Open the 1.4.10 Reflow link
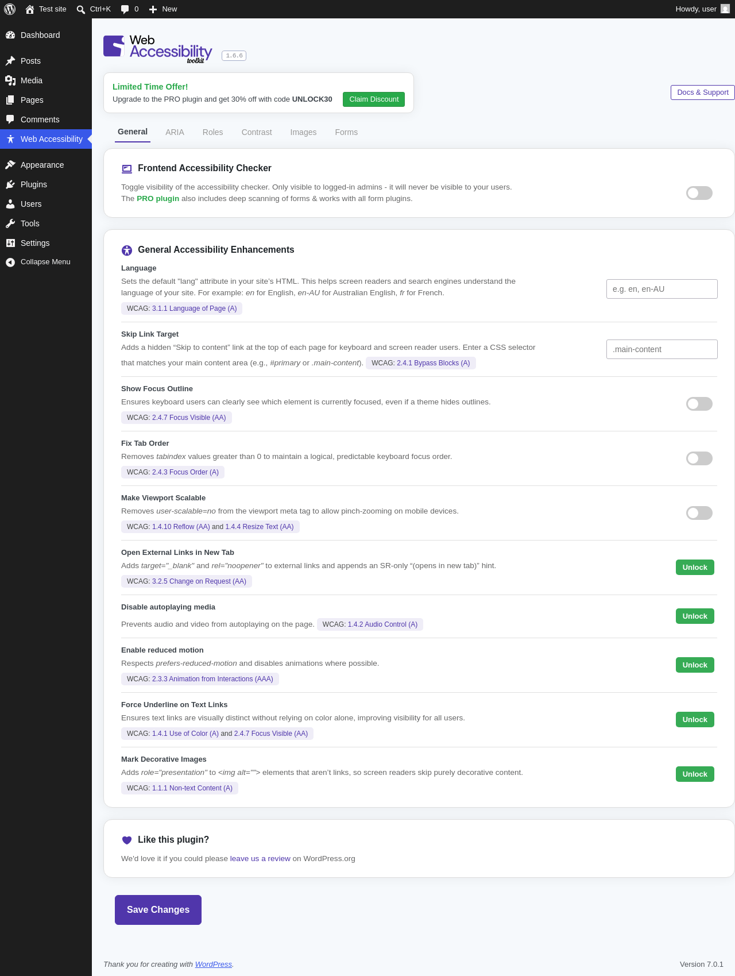The height and width of the screenshot is (976, 735). tap(181, 527)
